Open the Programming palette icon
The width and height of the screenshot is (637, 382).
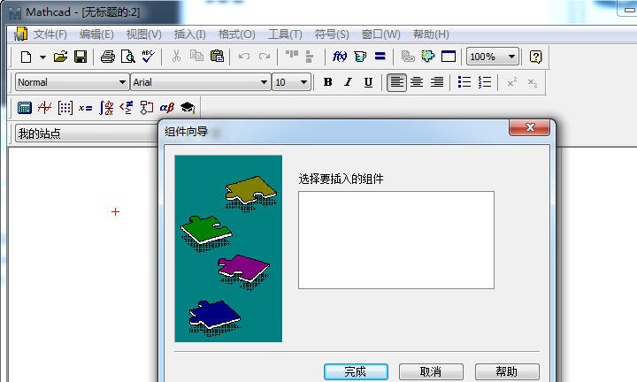click(146, 108)
